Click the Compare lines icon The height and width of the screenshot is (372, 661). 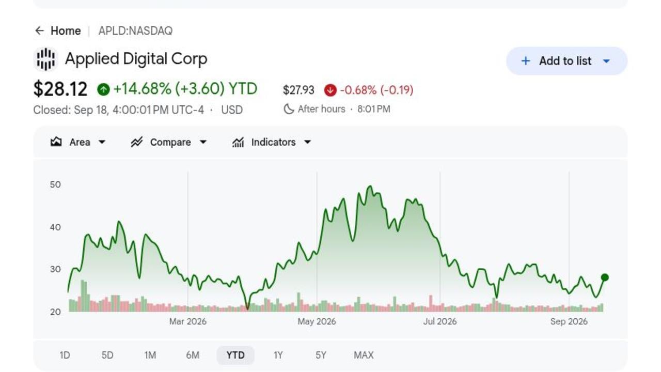pyautogui.click(x=136, y=142)
